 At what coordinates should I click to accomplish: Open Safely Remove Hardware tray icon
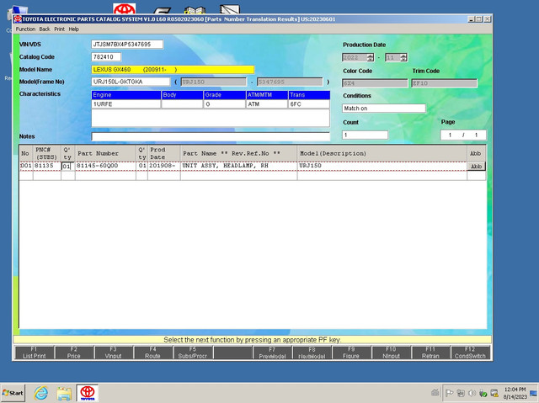pyautogui.click(x=483, y=393)
